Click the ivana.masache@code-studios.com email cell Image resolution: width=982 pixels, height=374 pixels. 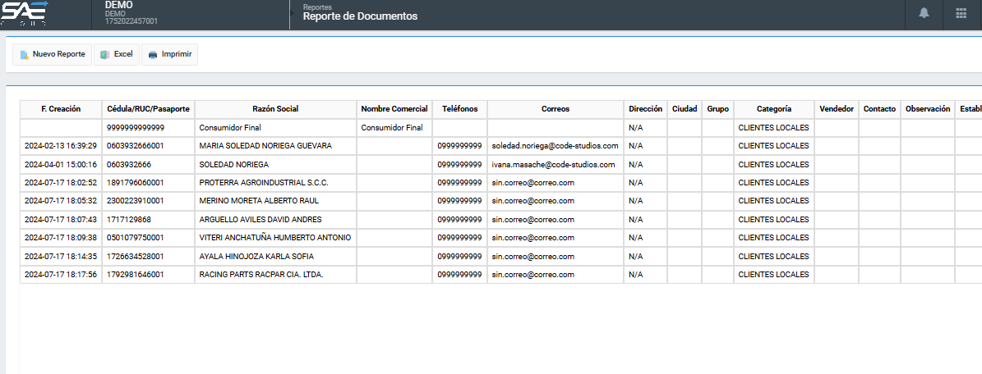click(553, 165)
